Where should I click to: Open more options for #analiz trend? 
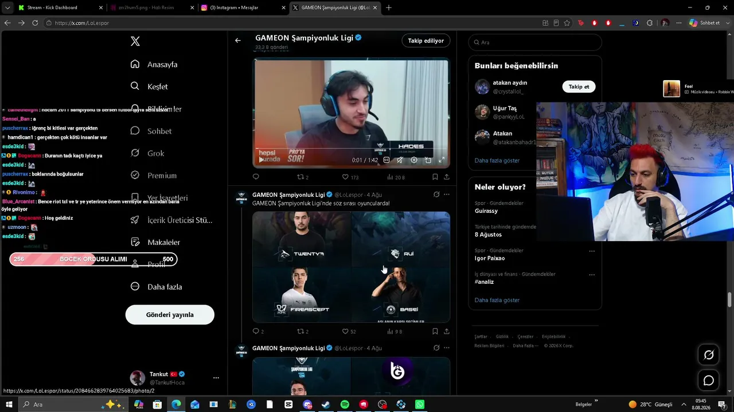(592, 275)
